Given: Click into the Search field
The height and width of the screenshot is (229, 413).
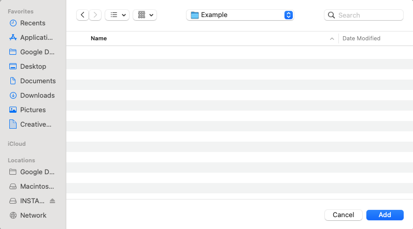Looking at the screenshot, I should point(368,15).
